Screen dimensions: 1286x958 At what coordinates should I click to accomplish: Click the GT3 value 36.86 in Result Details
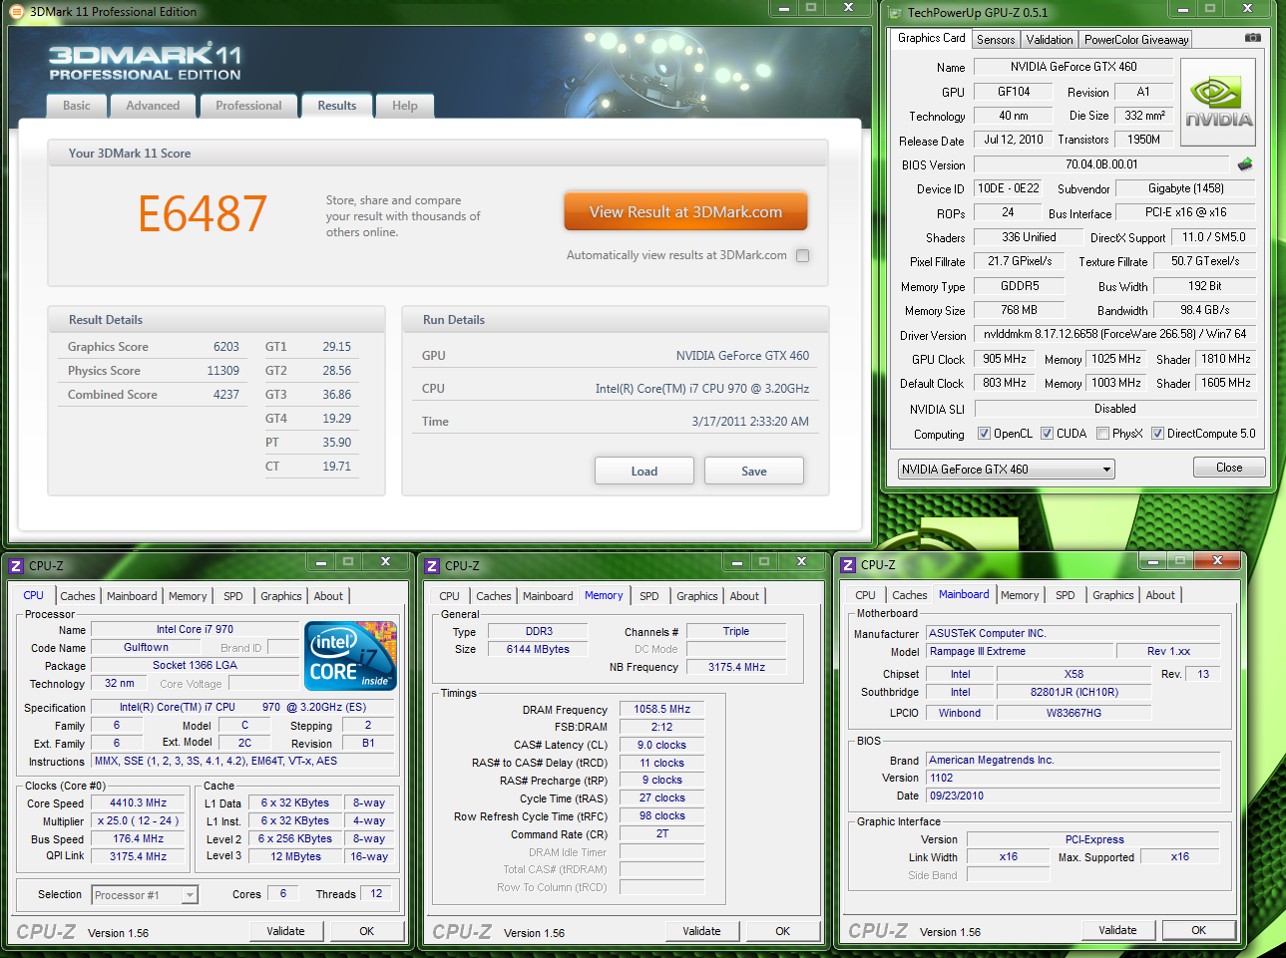coord(336,395)
